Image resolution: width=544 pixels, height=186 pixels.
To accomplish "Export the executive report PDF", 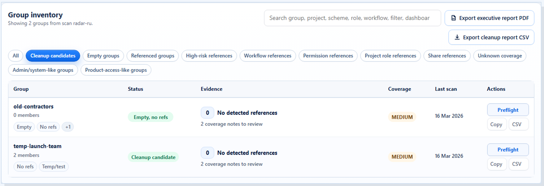I will click(489, 18).
